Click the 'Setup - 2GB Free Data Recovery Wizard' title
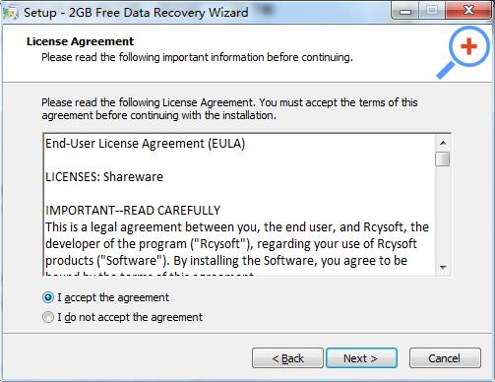The width and height of the screenshot is (495, 382). point(136,13)
